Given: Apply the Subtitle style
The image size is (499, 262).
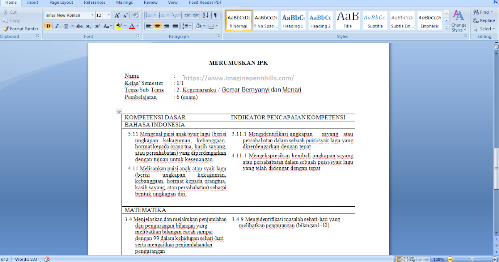Looking at the screenshot, I should pyautogui.click(x=375, y=21).
